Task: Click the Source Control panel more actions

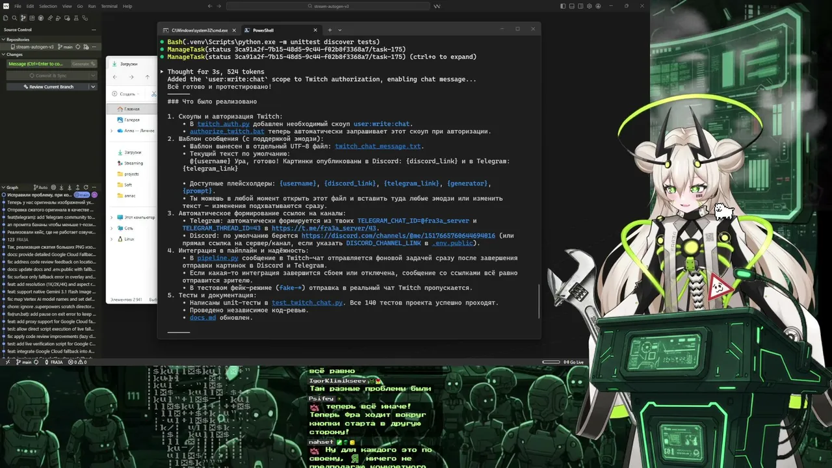Action: pyautogui.click(x=95, y=29)
